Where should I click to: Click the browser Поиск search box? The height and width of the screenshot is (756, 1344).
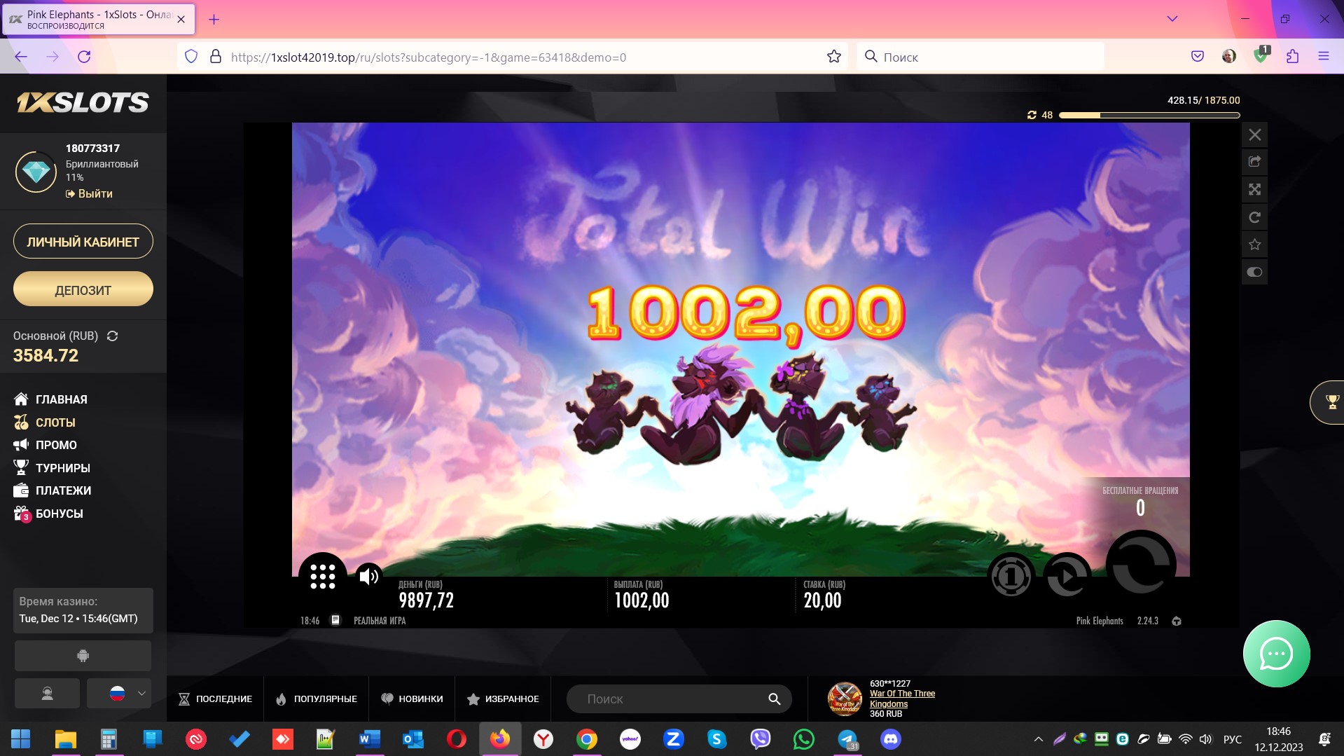981,57
